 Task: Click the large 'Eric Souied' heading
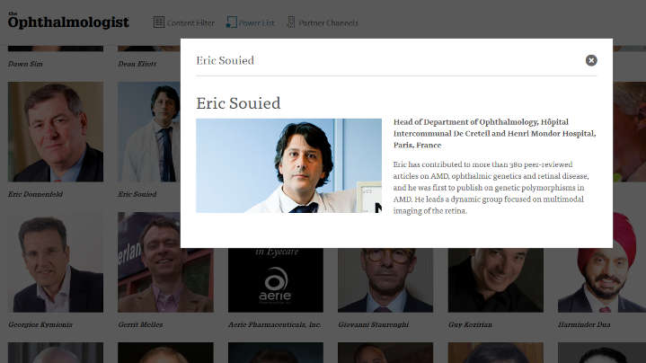coord(238,103)
